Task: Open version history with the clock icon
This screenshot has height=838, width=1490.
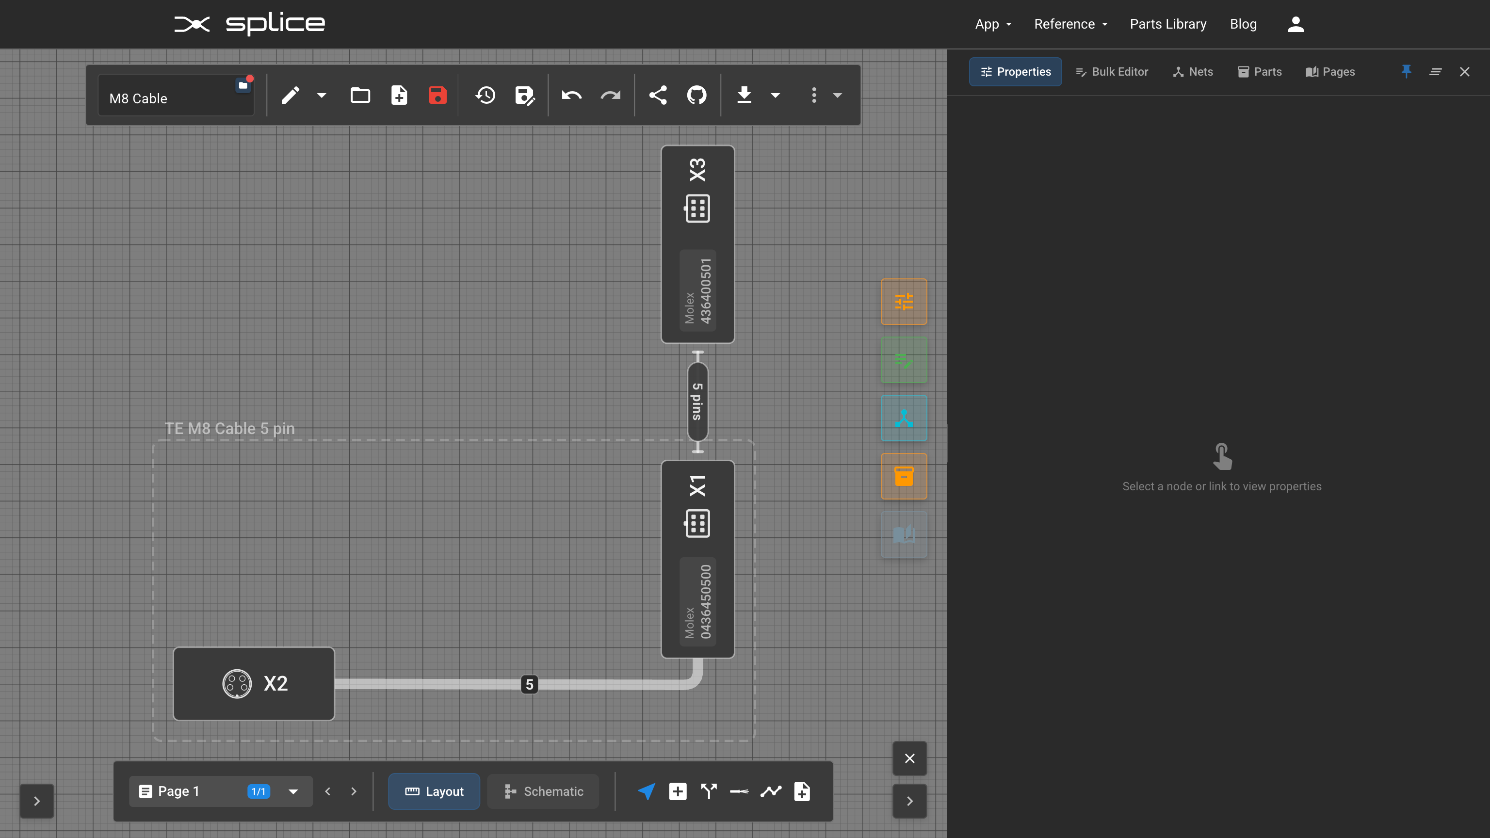Action: pos(486,96)
